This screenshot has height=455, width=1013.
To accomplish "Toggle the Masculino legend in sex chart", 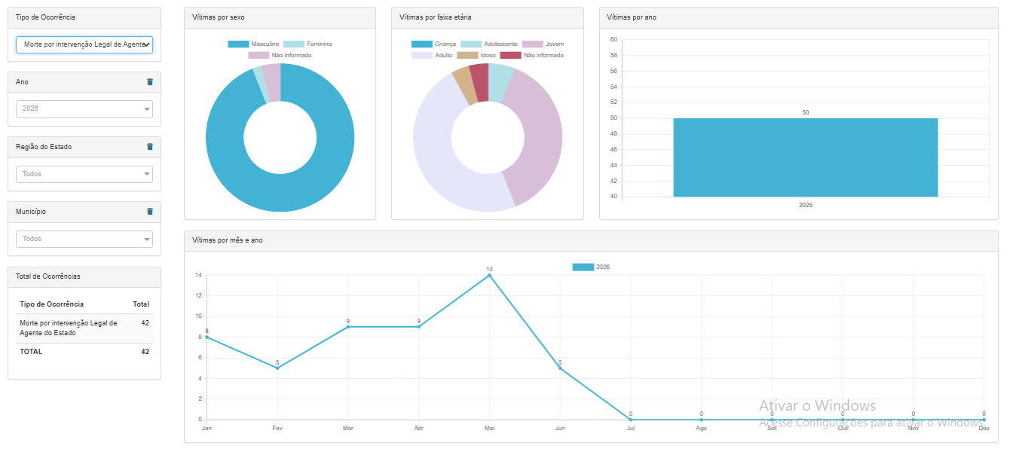I will tap(253, 44).
